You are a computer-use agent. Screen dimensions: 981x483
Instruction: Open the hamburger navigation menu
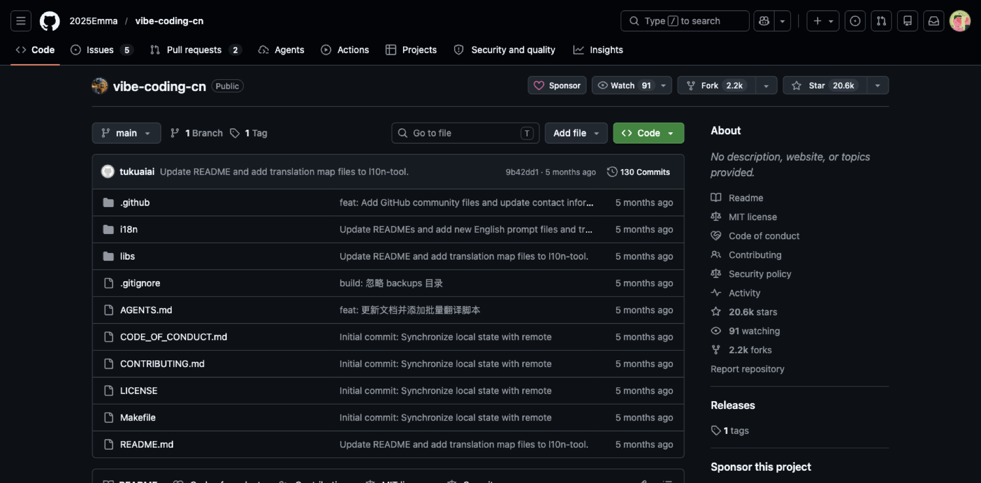click(x=21, y=21)
